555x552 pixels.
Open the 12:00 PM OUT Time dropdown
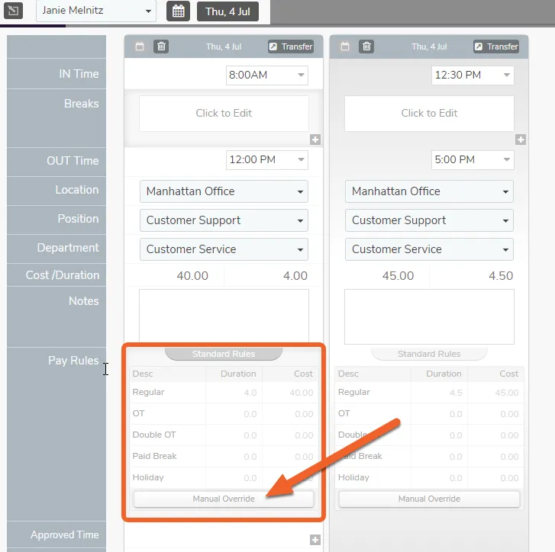pos(267,160)
